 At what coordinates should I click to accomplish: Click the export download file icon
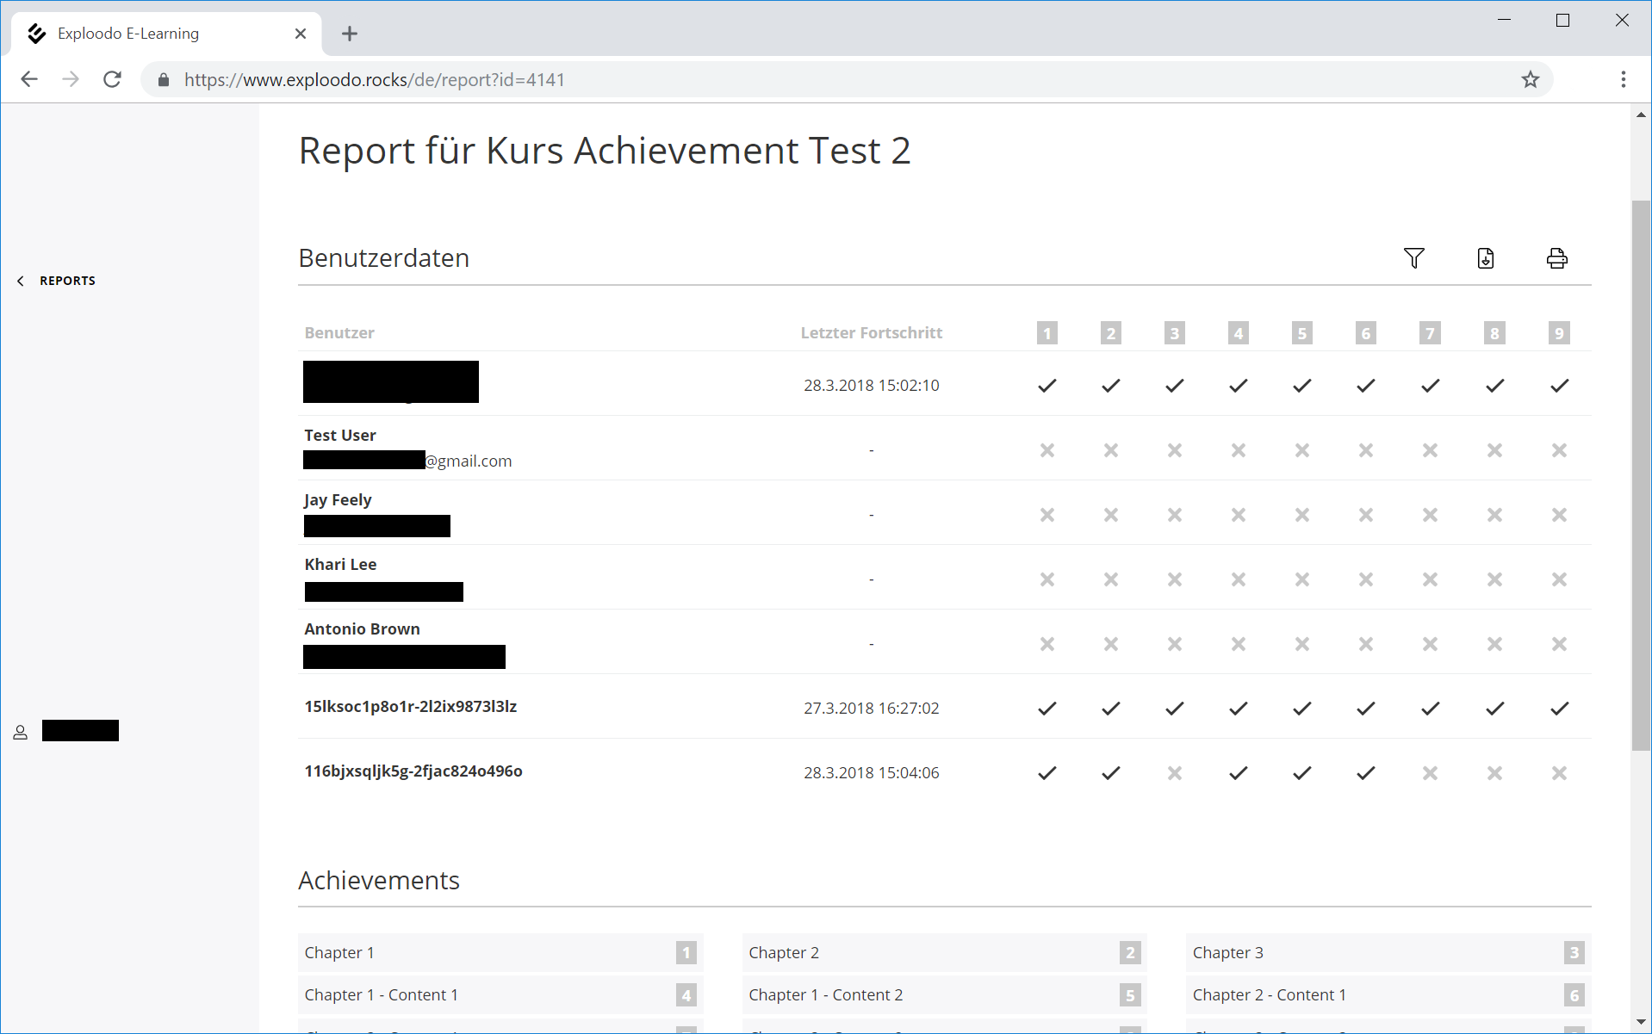(x=1485, y=258)
